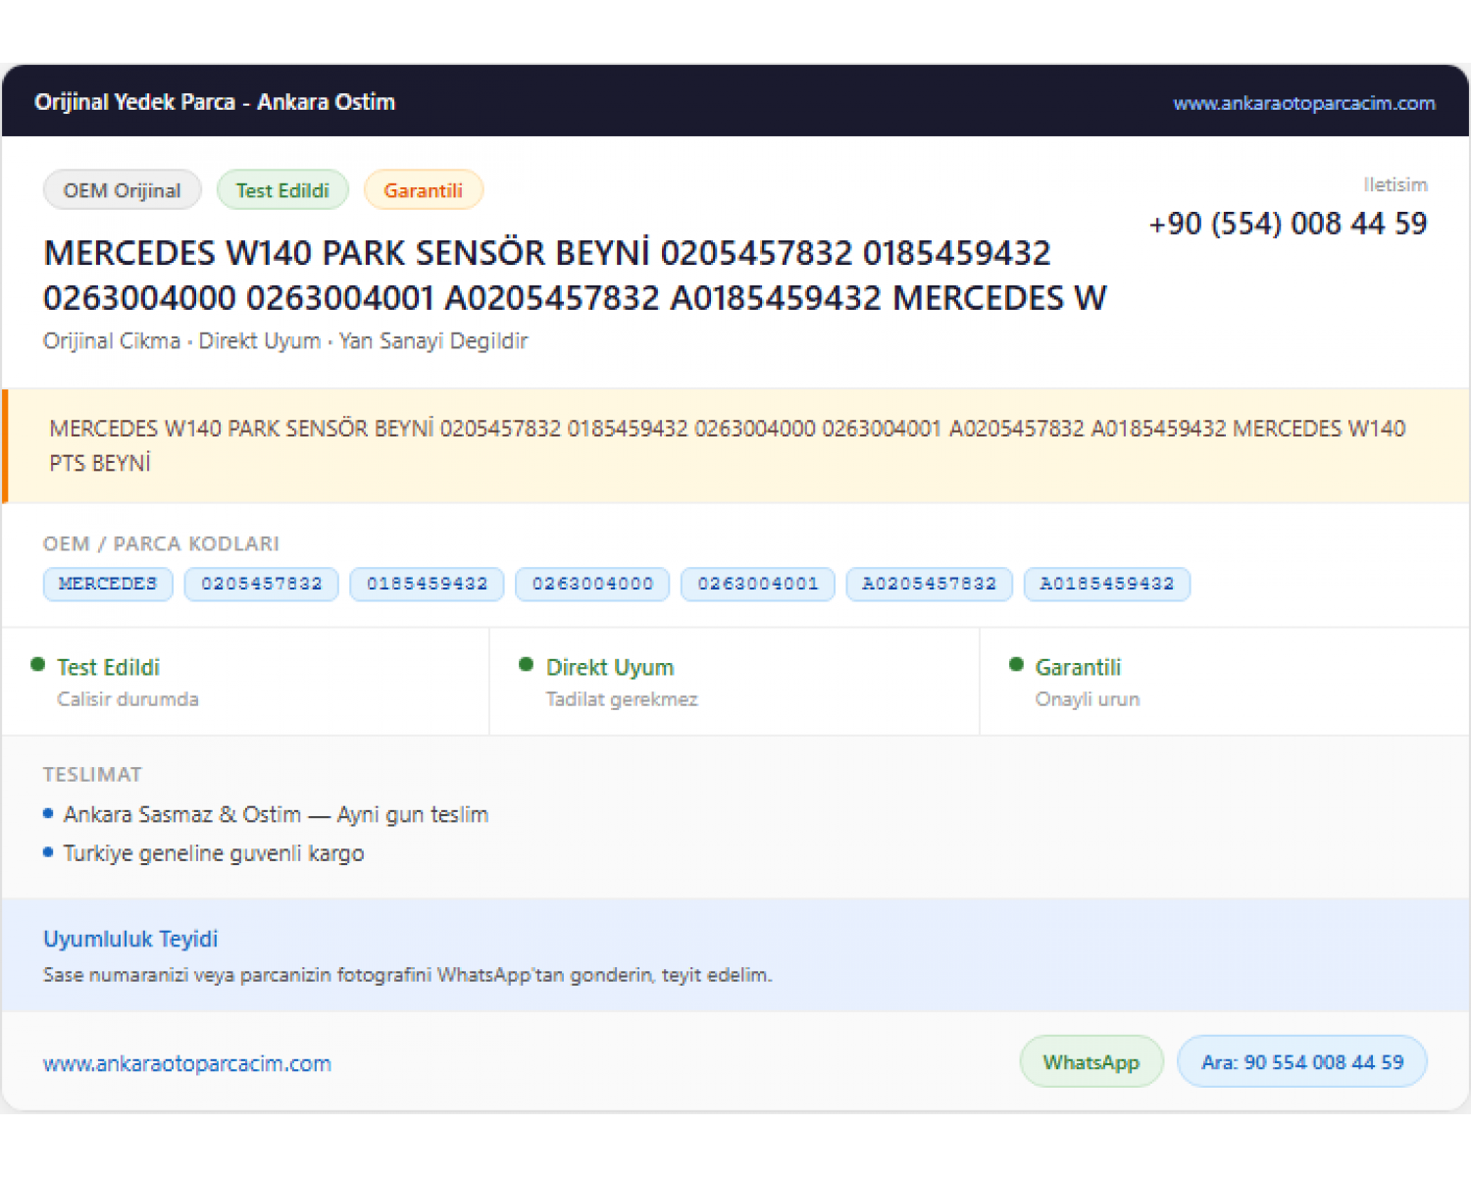The height and width of the screenshot is (1177, 1471).
Task: Click the green dot beside Direkt Uyum
Action: pyautogui.click(x=527, y=665)
